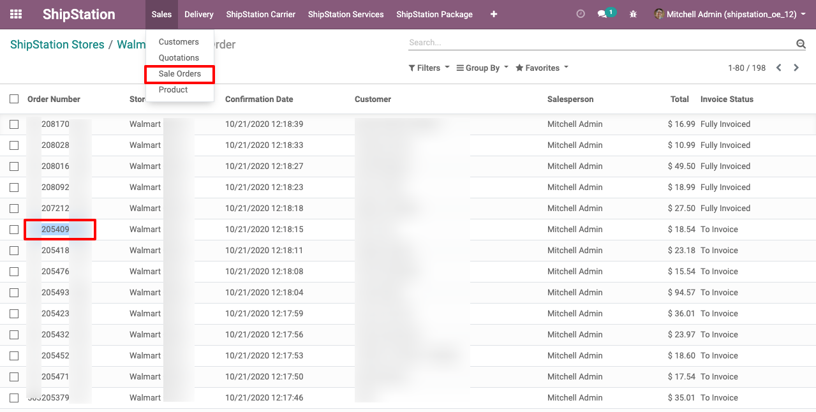The image size is (816, 412).
Task: Select Sale Orders in Sales dropdown
Action: point(180,73)
